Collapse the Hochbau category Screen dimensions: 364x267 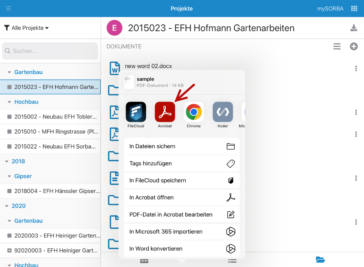point(10,102)
